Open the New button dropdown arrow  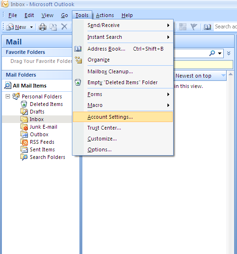pyautogui.click(x=31, y=27)
